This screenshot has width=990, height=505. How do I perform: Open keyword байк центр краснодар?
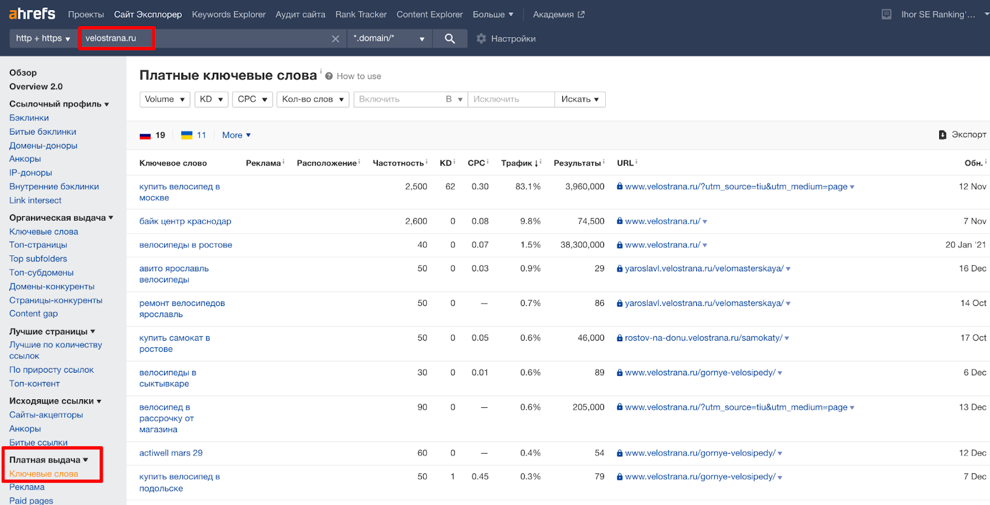coord(185,221)
